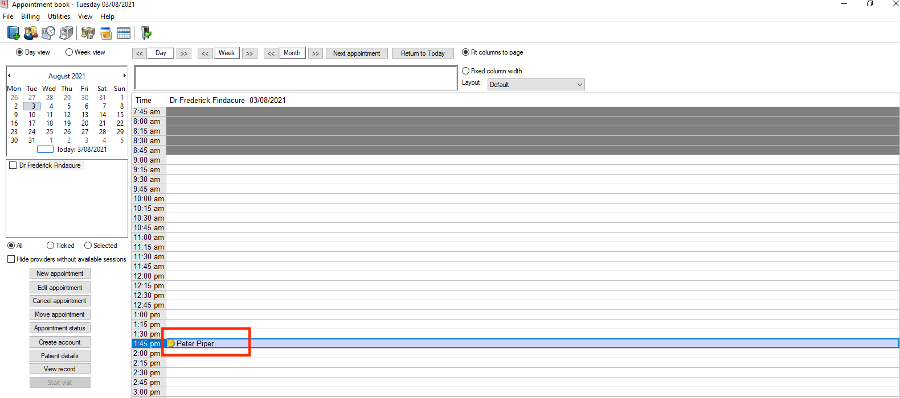900x398 pixels.
Task: Open the View menu
Action: (85, 16)
